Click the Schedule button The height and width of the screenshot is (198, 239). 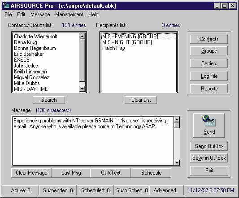pyautogui.click(x=151, y=173)
